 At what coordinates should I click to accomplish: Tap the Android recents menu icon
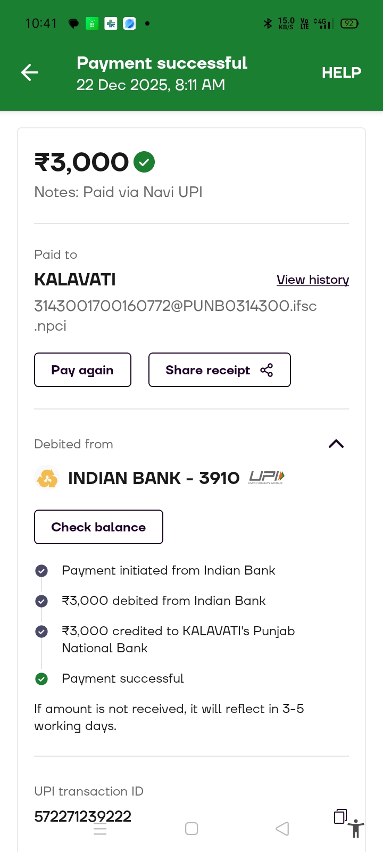(100, 829)
